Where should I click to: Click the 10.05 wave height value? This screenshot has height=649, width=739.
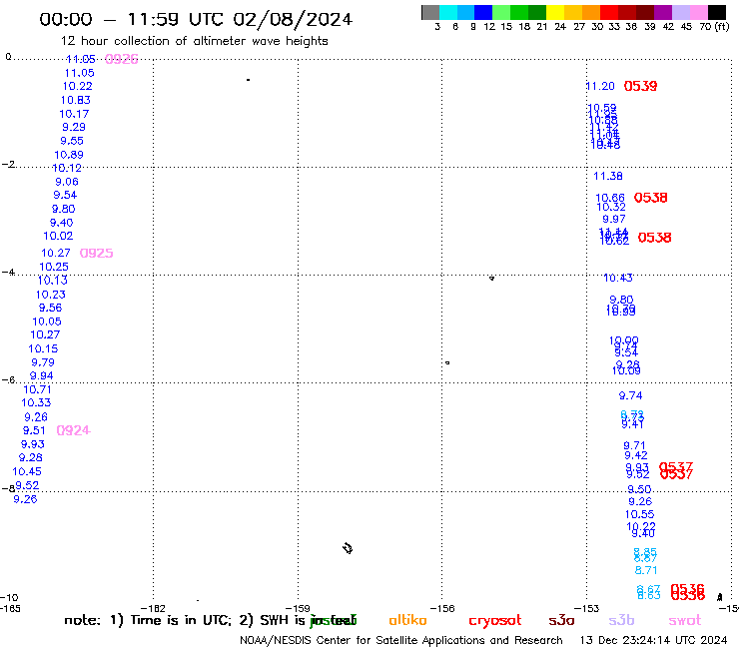[47, 322]
